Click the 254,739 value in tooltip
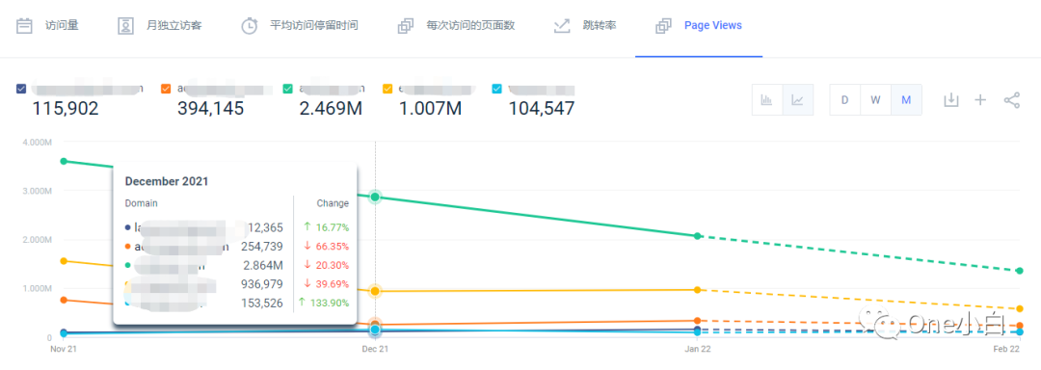Viewport: 1041px width, 370px height. [262, 247]
